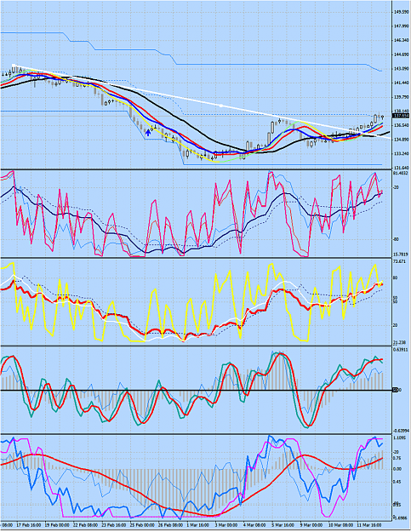Image resolution: width=411 pixels, height=532 pixels.
Task: Click the 0.45 bottom indicator level label
Action: coord(397,482)
